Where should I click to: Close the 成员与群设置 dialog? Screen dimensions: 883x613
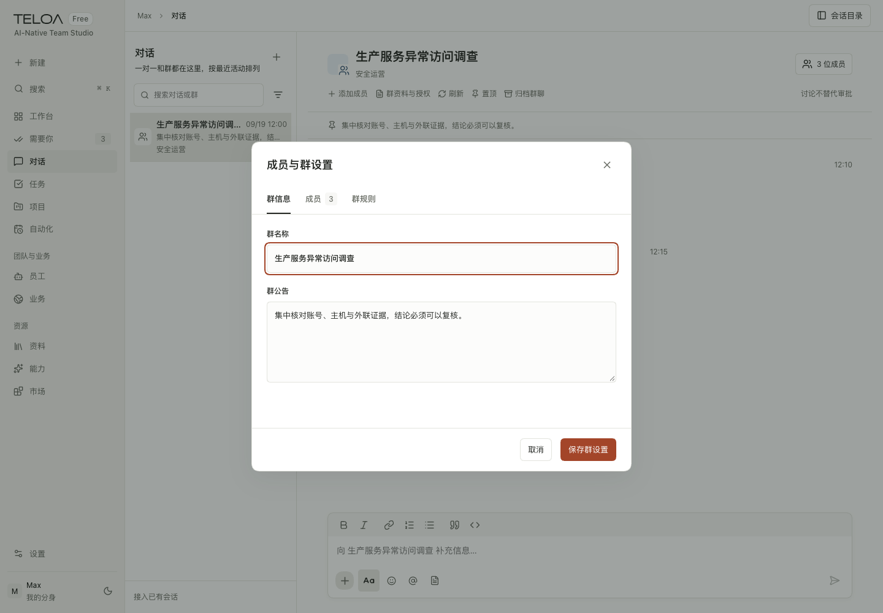pyautogui.click(x=607, y=165)
